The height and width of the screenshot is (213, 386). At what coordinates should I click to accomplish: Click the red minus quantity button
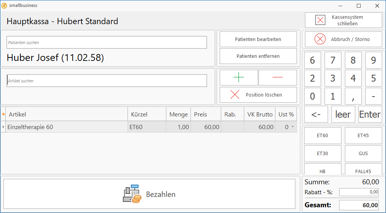(x=277, y=77)
